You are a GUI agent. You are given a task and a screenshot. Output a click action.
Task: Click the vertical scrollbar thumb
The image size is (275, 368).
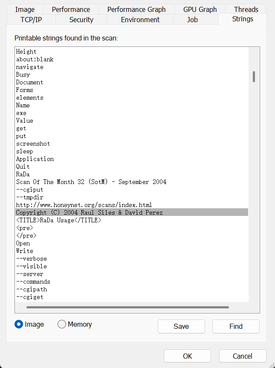[254, 77]
